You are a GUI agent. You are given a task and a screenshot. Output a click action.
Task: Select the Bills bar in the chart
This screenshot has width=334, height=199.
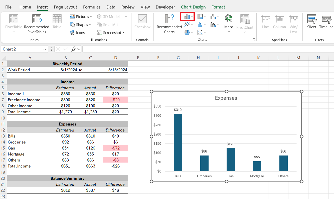coord(178,142)
